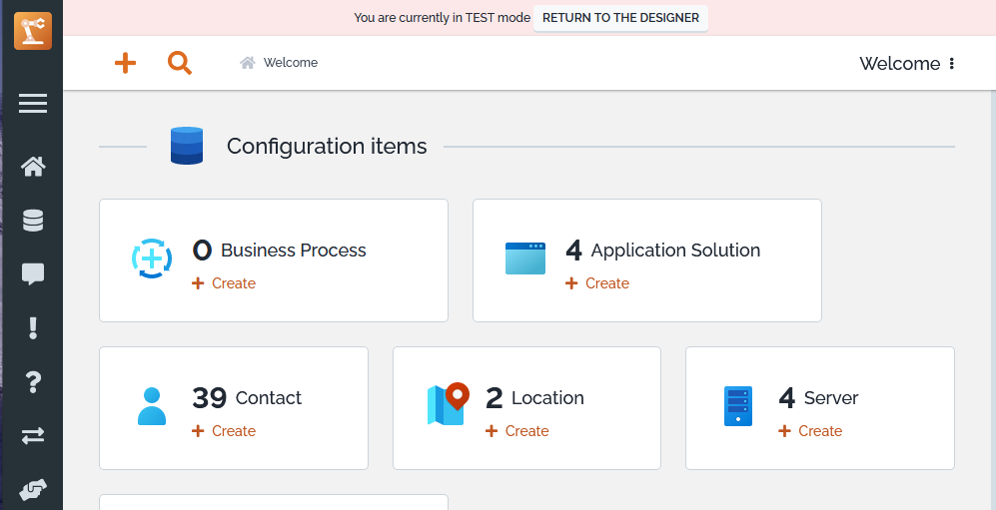
Task: Toggle the hamburger navigation menu
Action: (33, 104)
